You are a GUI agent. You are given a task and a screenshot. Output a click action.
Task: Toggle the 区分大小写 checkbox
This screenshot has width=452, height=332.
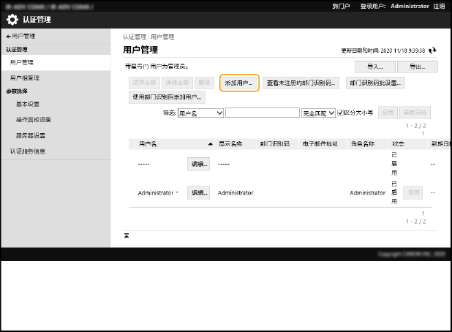(339, 113)
